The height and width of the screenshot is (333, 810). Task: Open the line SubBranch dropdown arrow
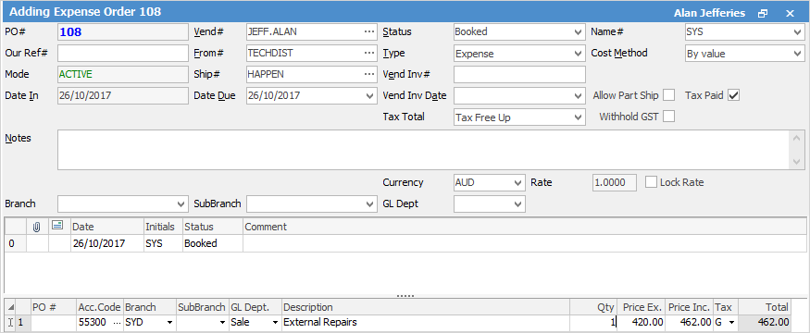[222, 323]
